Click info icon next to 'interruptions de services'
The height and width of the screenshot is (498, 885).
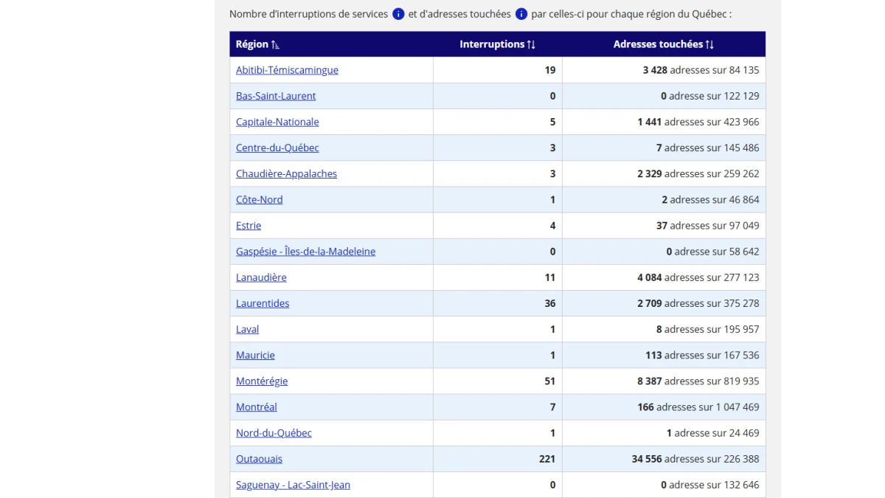pyautogui.click(x=398, y=14)
